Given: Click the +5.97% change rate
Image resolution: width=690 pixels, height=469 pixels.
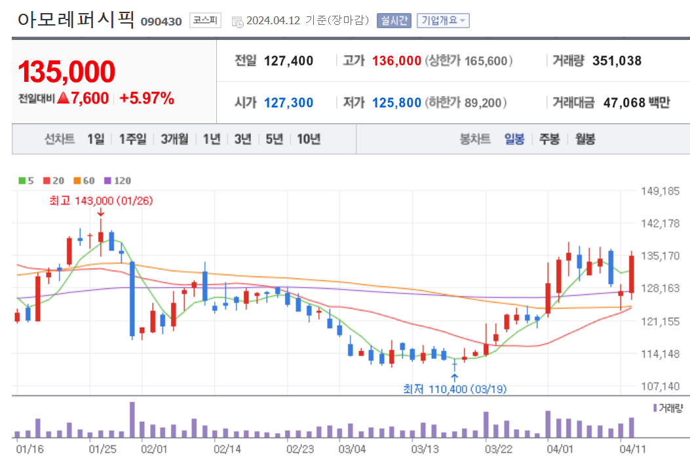Looking at the screenshot, I should [147, 98].
